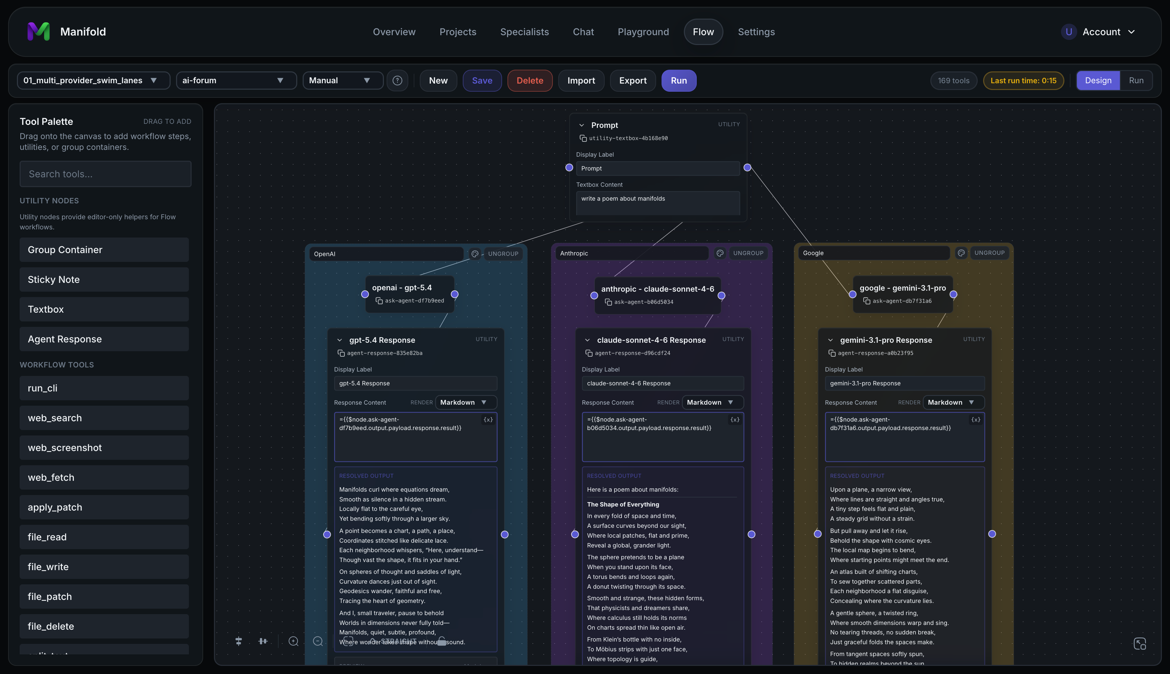Open color palette for Google group
The image size is (1170, 674).
(961, 253)
